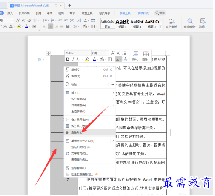Open Table Properties from context menu
The width and height of the screenshot is (215, 196).
(90, 160)
